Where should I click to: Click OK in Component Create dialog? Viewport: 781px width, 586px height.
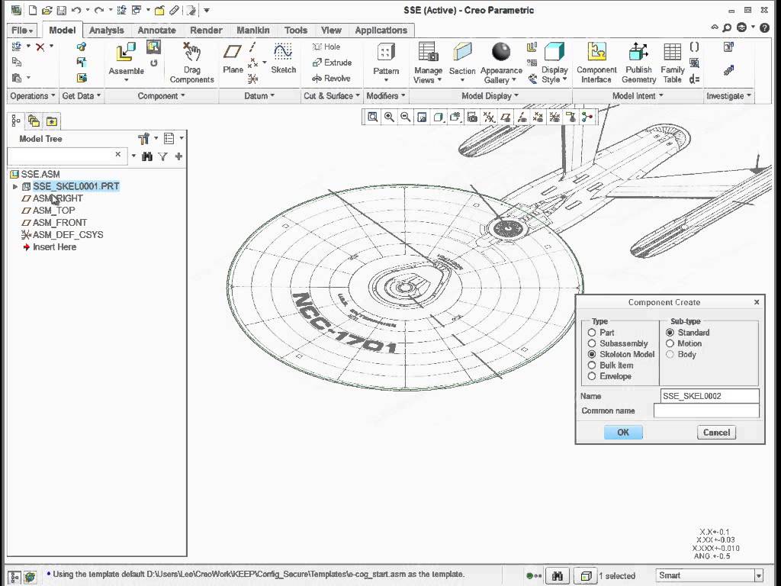623,432
